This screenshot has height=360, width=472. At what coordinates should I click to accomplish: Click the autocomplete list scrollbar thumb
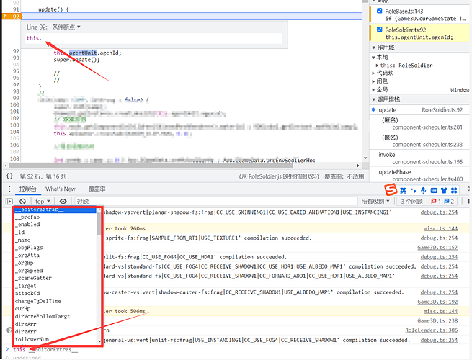99,224
